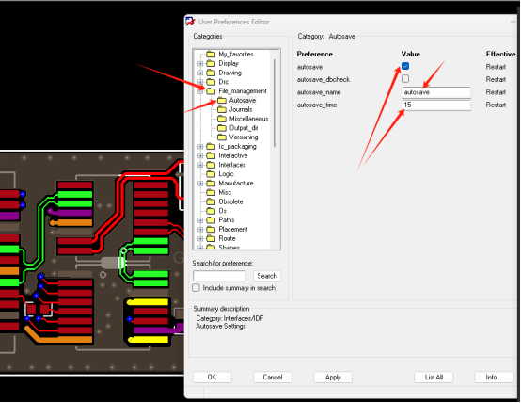Select the Autosave folder icon

(x=222, y=100)
